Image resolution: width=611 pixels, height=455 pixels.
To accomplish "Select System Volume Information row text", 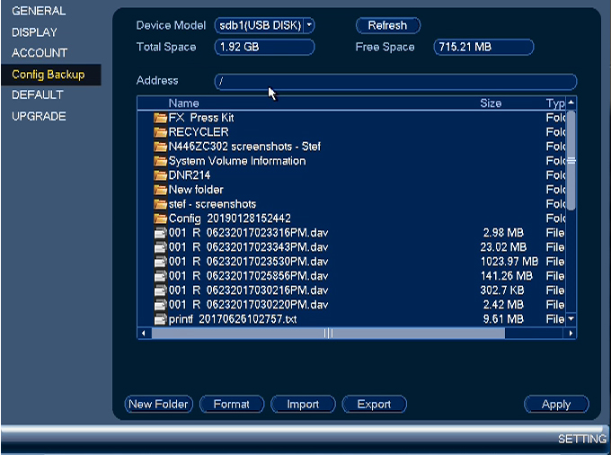I will coord(237,161).
